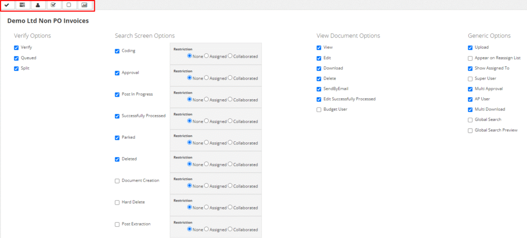Click the checked box toolbar icon

click(54, 5)
